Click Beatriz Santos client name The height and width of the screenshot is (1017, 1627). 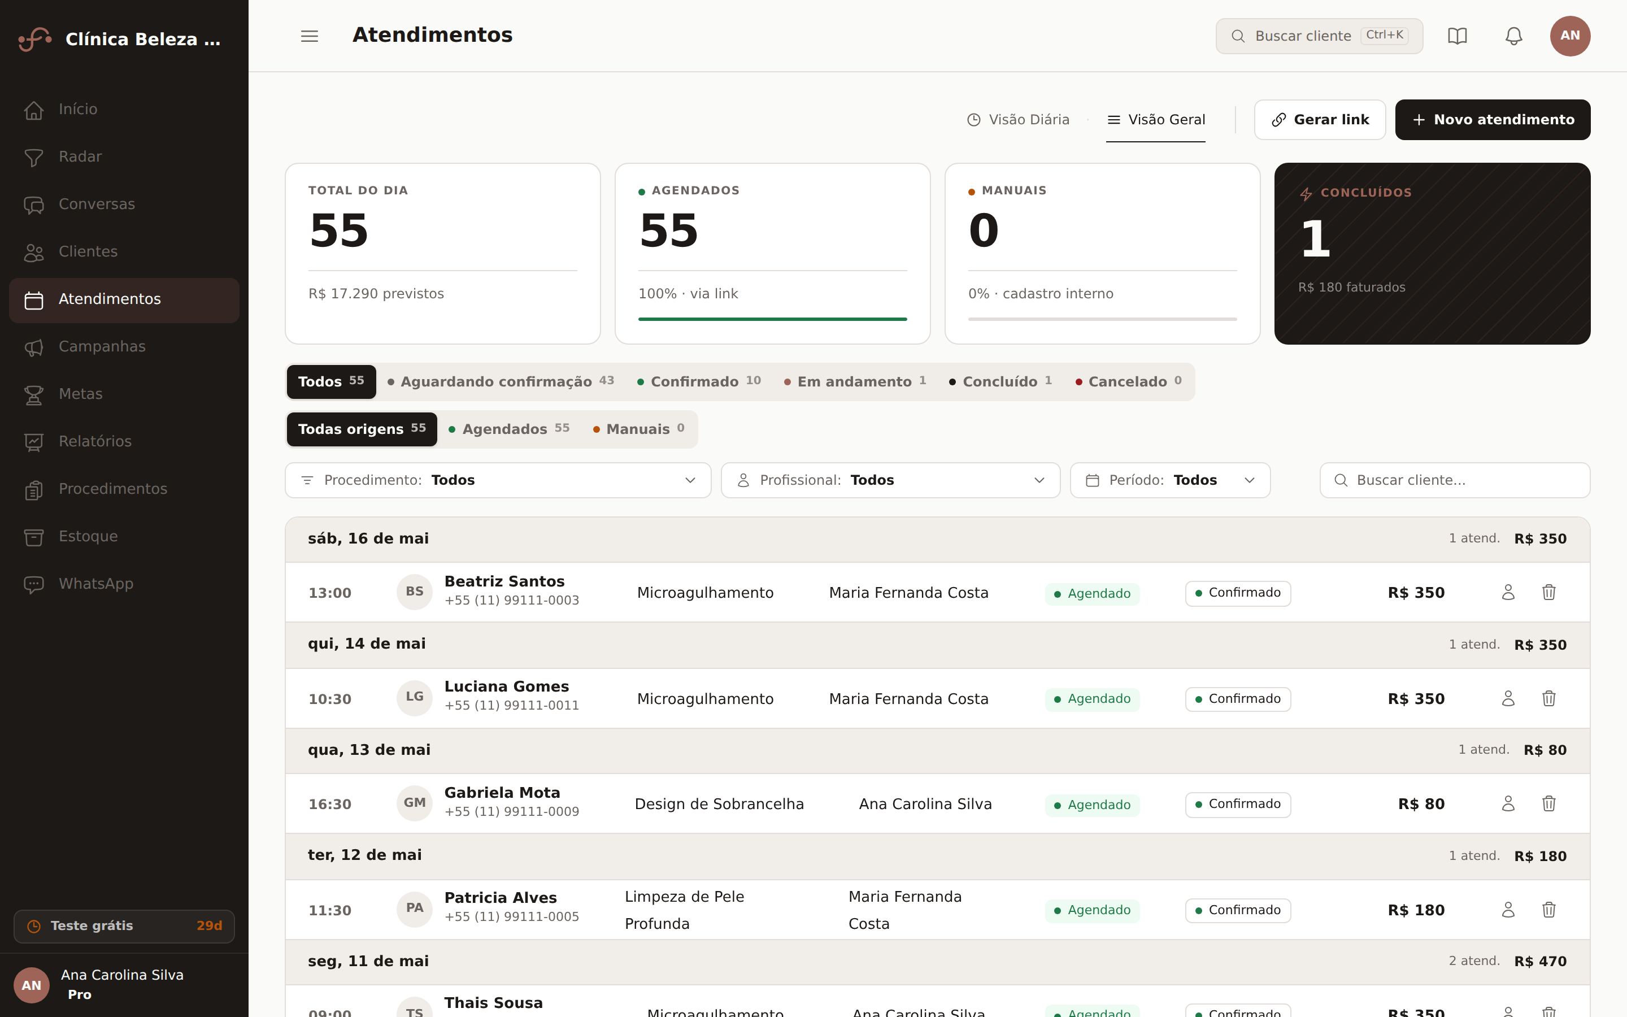504,582
